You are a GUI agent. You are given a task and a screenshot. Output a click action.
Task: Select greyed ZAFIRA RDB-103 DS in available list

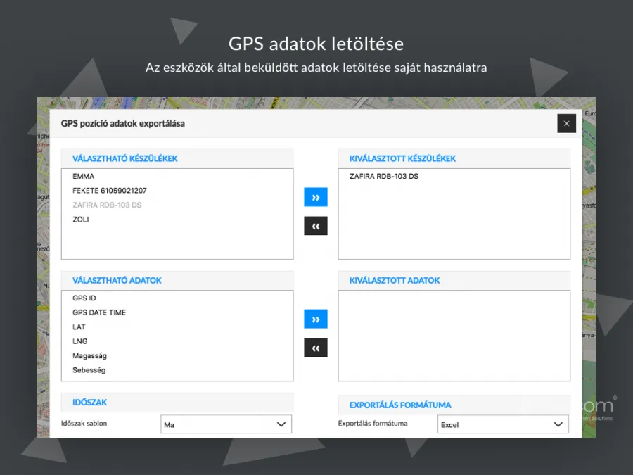[177, 205]
